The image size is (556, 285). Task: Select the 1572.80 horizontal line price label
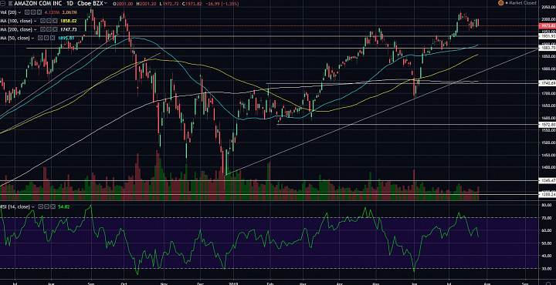click(547, 125)
